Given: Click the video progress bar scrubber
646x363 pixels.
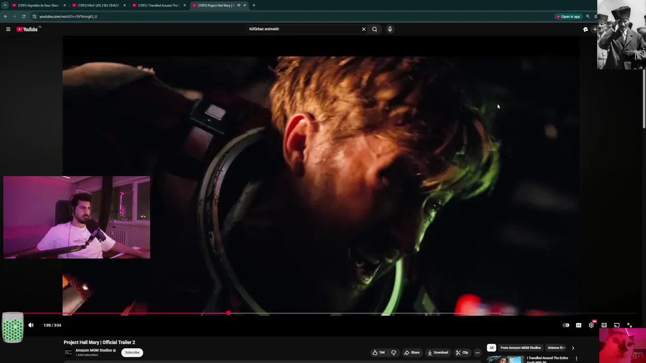Looking at the screenshot, I should click(229, 313).
